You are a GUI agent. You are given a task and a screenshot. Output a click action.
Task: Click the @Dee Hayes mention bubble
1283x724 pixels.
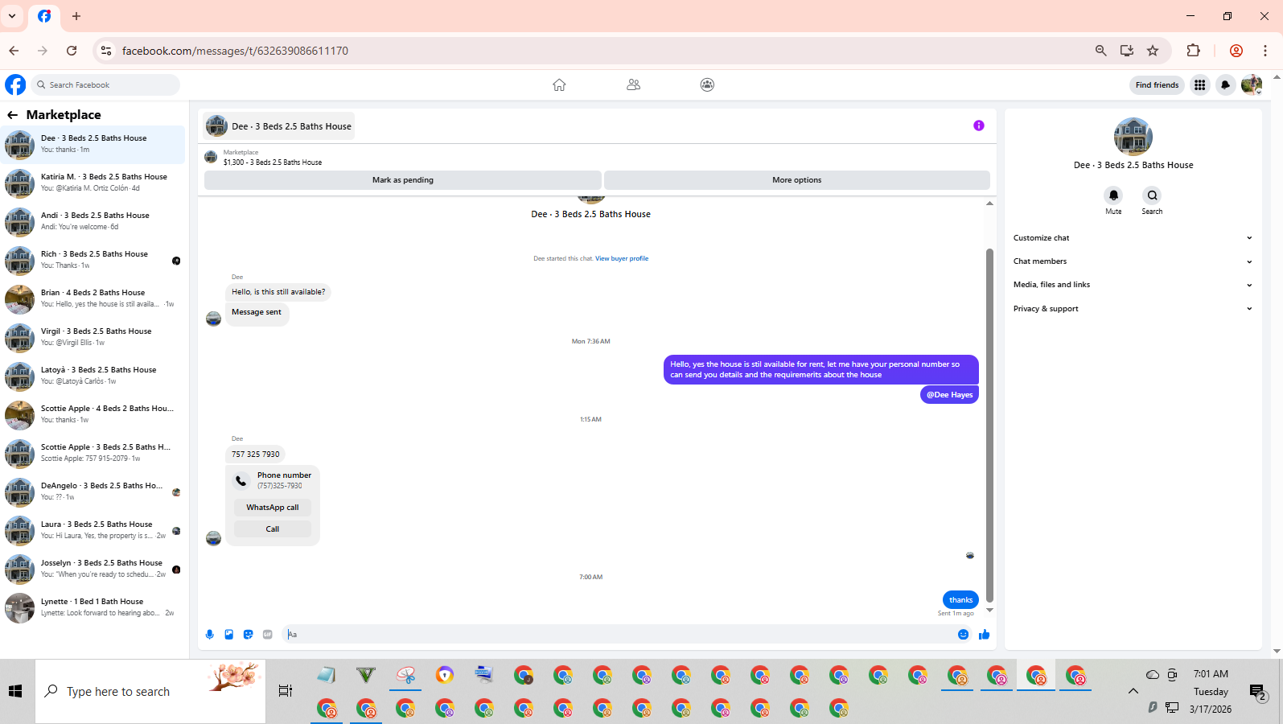point(949,395)
